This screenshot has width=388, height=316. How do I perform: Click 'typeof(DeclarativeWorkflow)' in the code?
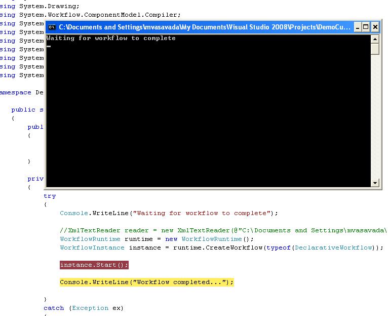[322, 248]
